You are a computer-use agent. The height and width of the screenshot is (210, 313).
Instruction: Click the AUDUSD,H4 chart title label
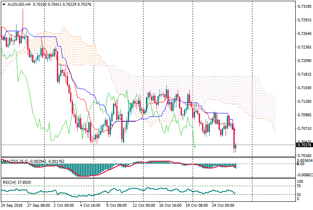coord(16,5)
